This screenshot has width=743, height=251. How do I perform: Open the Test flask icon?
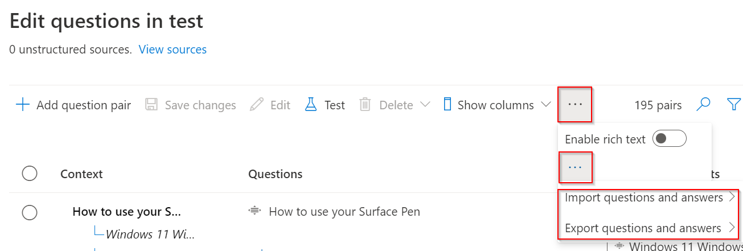click(310, 105)
